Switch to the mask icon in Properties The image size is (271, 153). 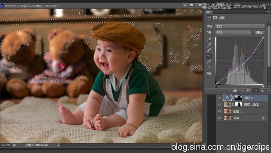pos(215,18)
